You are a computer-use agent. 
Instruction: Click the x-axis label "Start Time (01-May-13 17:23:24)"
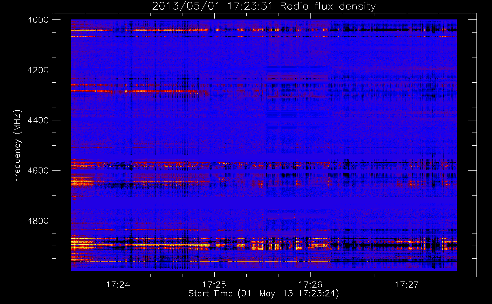(264, 294)
